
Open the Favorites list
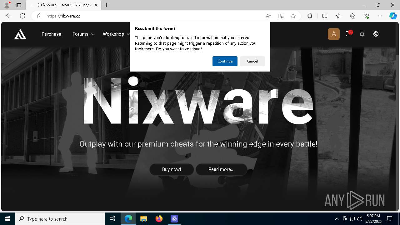(x=339, y=16)
